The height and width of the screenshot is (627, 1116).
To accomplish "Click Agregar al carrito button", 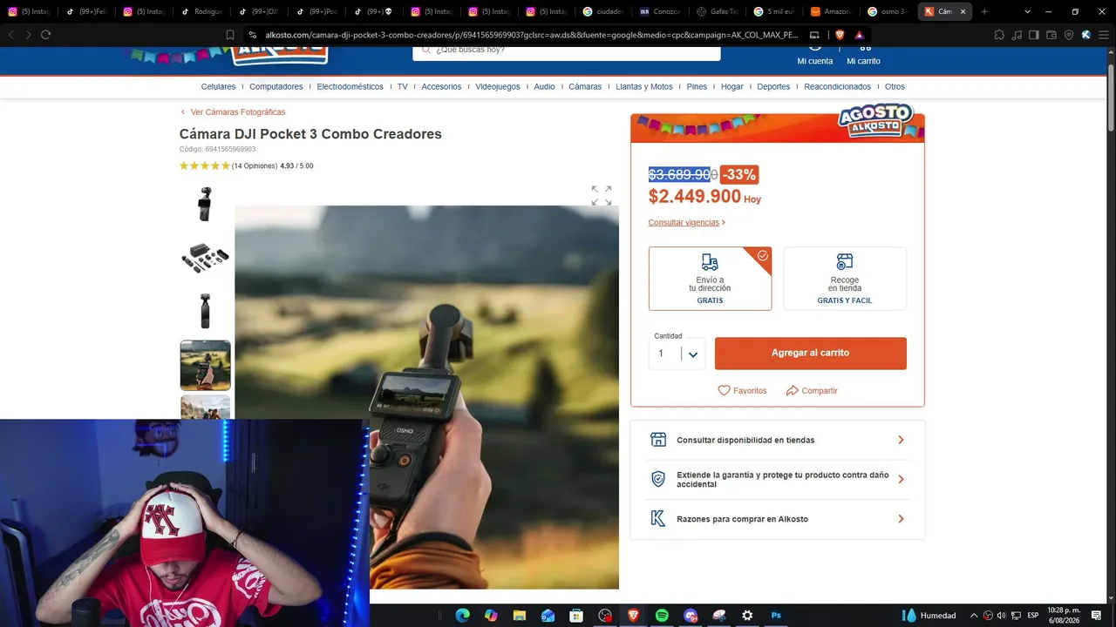I will pos(811,354).
